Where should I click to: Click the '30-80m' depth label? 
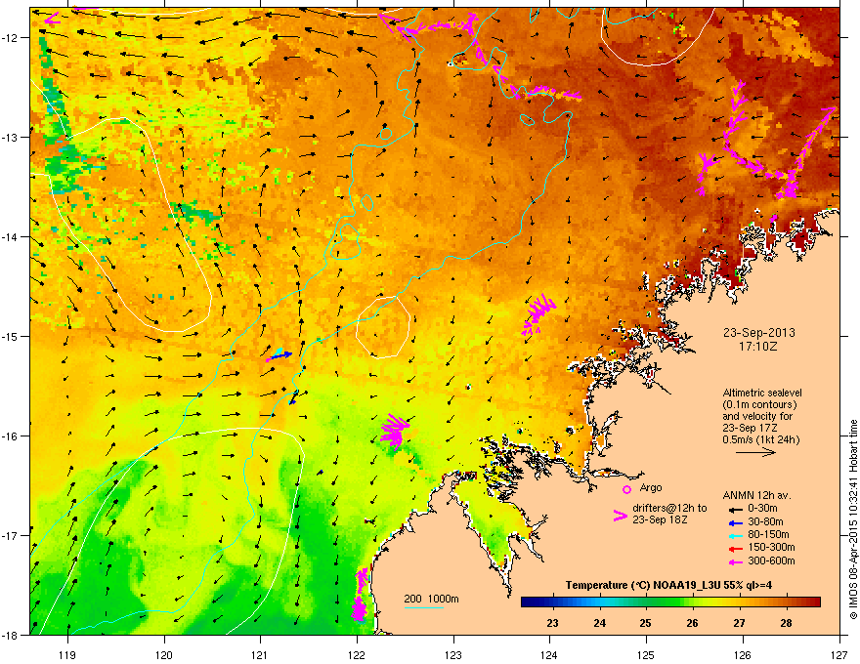tap(765, 522)
